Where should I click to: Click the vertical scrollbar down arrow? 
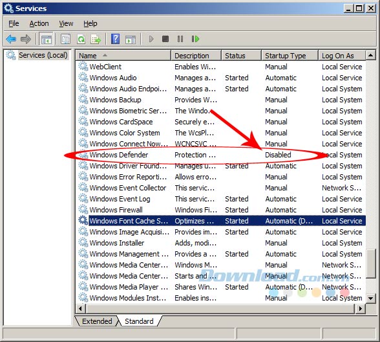pos(370,298)
